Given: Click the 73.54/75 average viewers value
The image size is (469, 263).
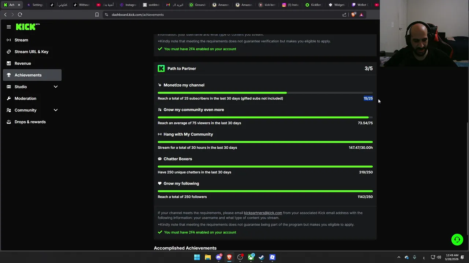Looking at the screenshot, I should 365,123.
